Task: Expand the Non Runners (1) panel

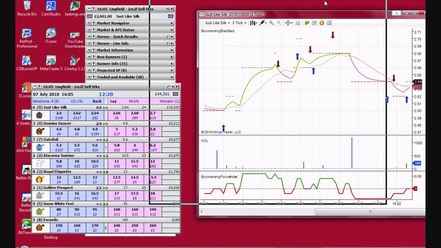Action: coord(89,57)
